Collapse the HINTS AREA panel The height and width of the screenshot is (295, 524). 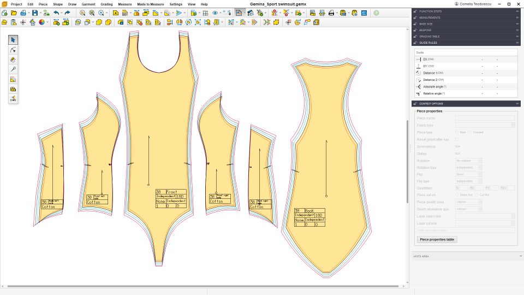point(521,256)
